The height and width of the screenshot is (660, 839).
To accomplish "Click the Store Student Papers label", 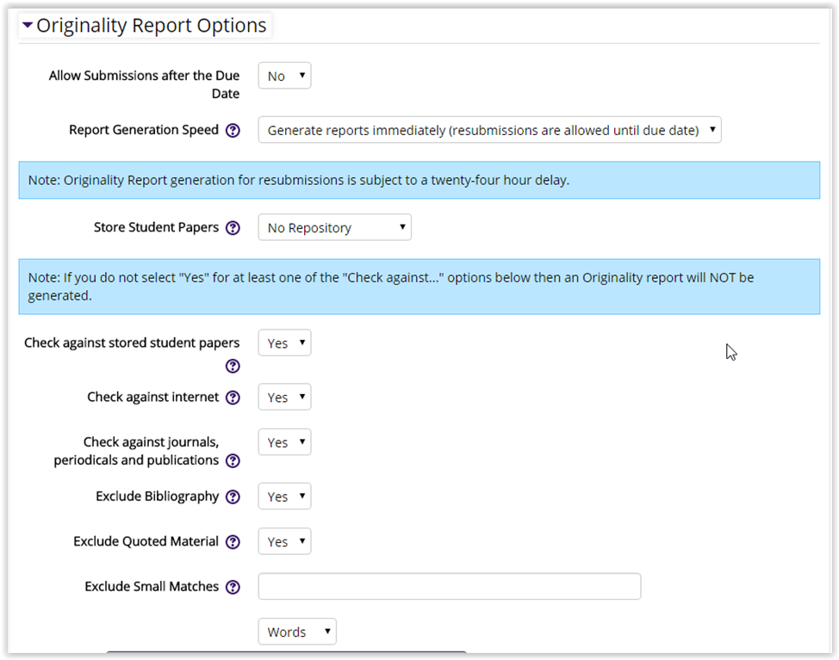I will coord(156,228).
